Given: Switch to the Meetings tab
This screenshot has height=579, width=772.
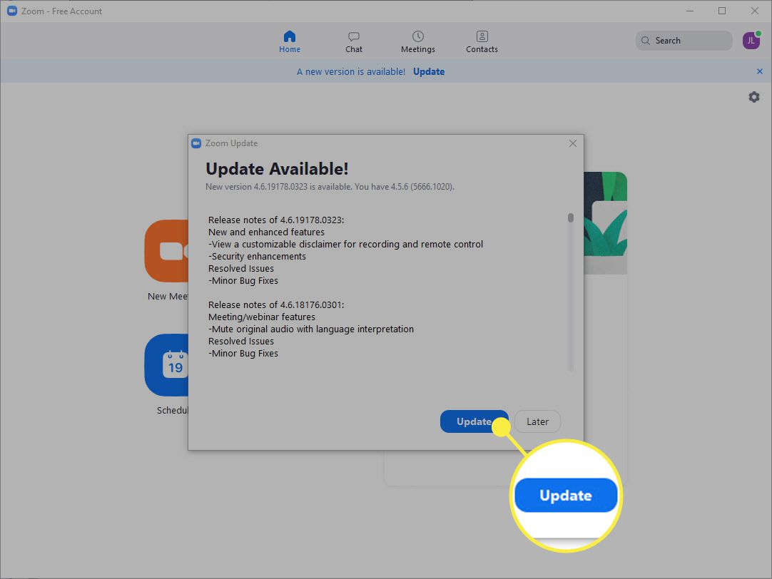Looking at the screenshot, I should pos(417,42).
